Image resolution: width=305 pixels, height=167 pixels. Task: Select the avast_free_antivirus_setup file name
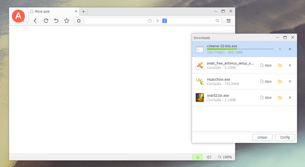click(x=231, y=63)
